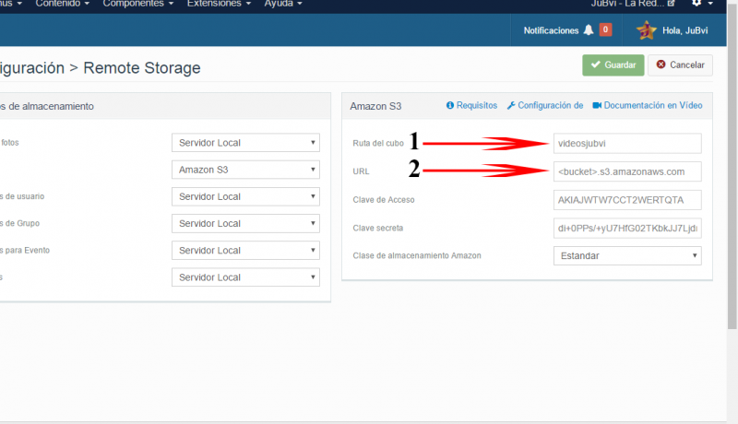This screenshot has height=424, width=738.
Task: Focus the Clave de Acceso field
Action: tap(627, 200)
